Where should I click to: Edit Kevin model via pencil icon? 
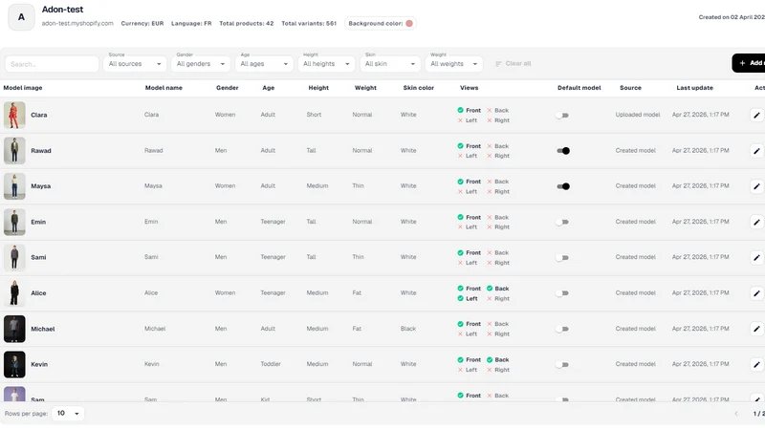(x=756, y=364)
